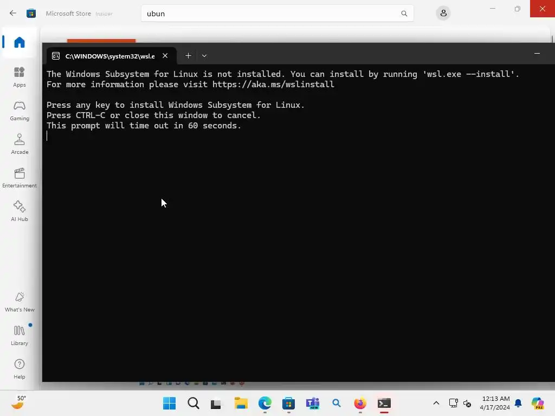The height and width of the screenshot is (416, 555).
Task: Open the Windows Start menu
Action: pyautogui.click(x=169, y=403)
